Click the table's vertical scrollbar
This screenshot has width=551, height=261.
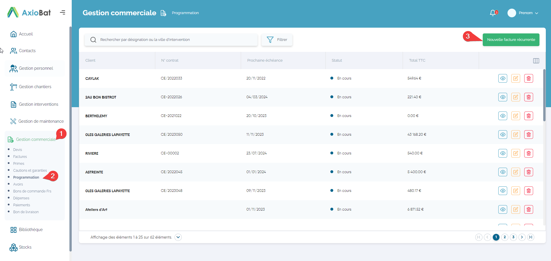(x=544, y=95)
